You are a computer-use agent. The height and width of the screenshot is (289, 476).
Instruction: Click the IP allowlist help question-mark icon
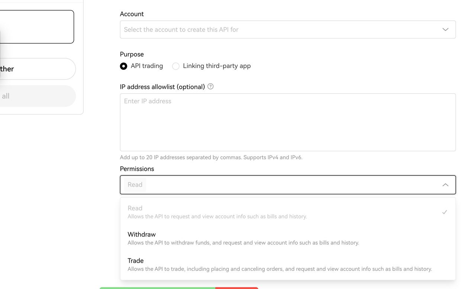pos(210,86)
